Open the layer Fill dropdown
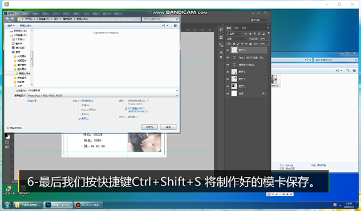This screenshot has height=211, width=361. point(268,44)
